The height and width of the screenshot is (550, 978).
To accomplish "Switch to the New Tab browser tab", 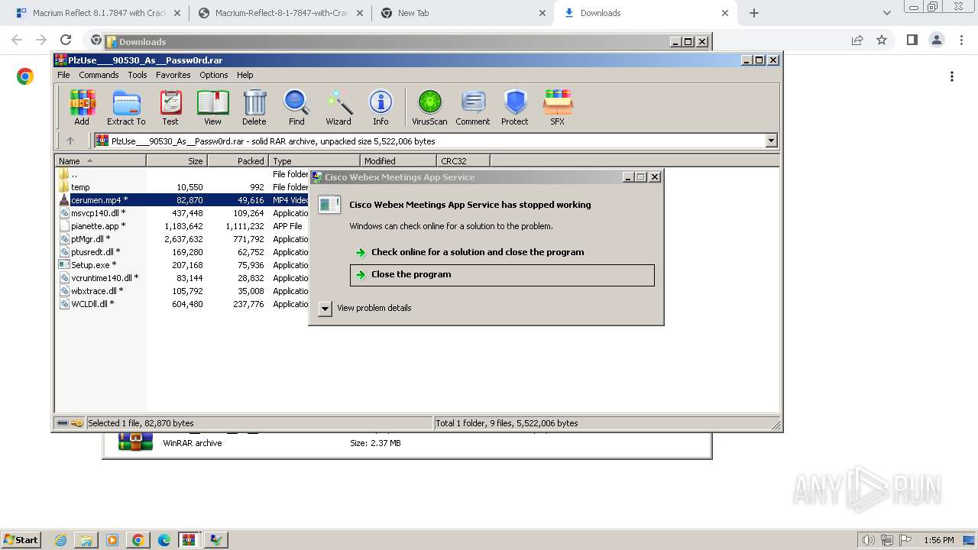I will 465,13.
